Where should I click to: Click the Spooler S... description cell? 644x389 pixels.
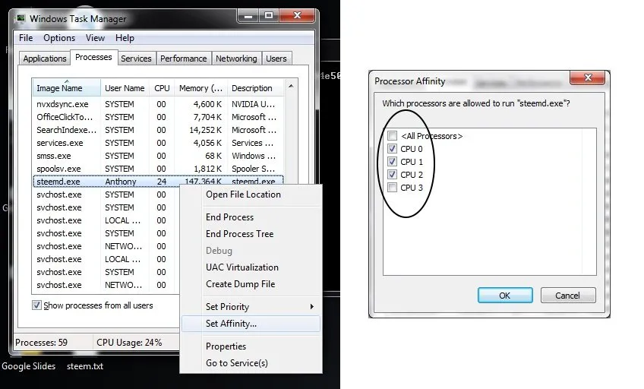[254, 169]
